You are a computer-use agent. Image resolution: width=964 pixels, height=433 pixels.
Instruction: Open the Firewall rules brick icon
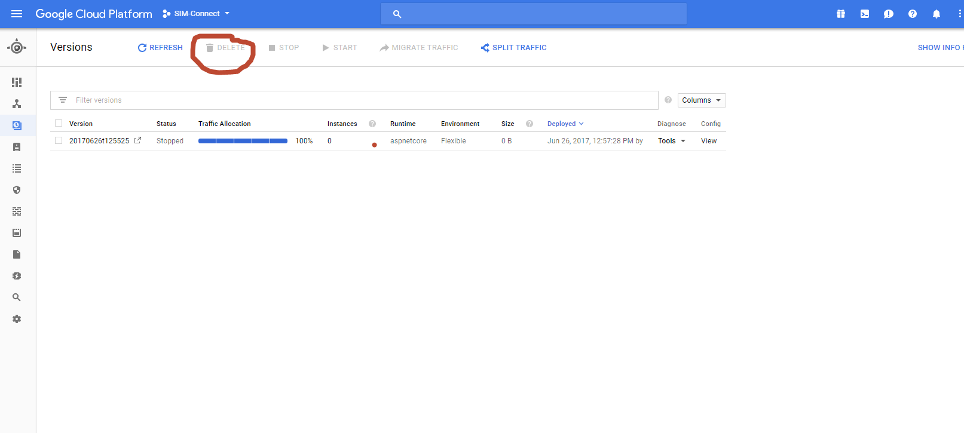click(x=17, y=211)
